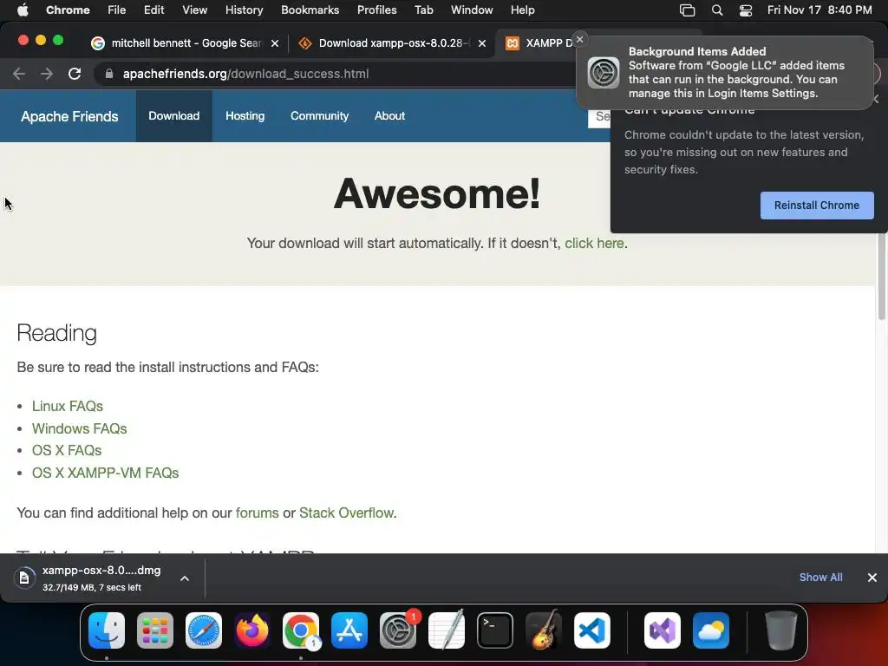
Task: Close the downloads bar
Action: tap(872, 577)
